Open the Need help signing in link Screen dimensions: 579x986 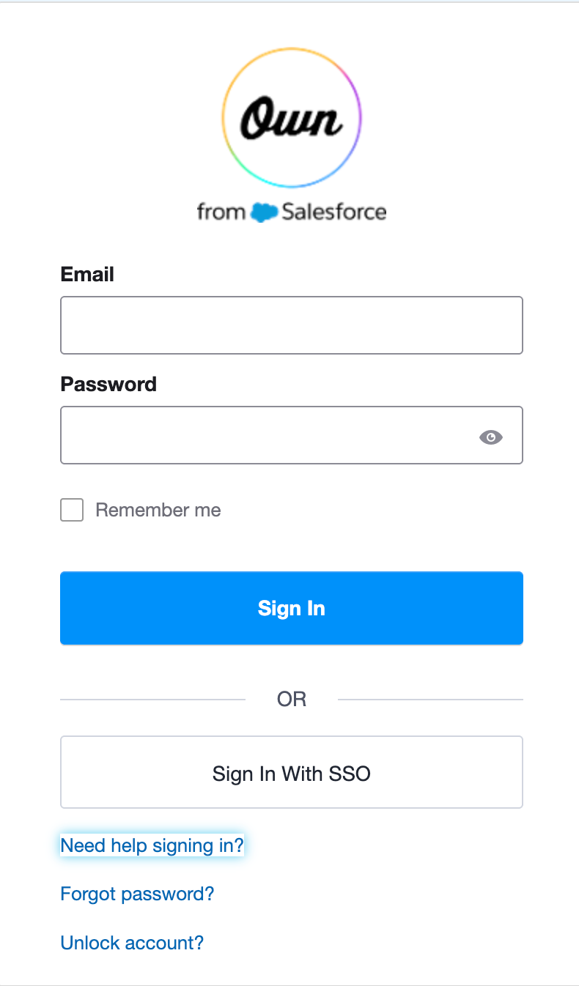pos(152,845)
